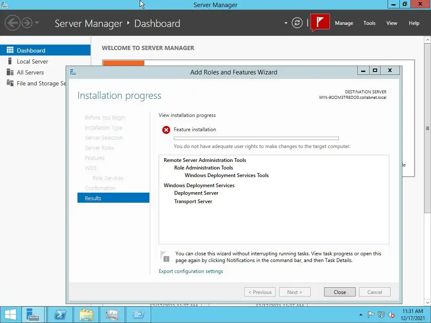Image resolution: width=431 pixels, height=323 pixels.
Task: Click the Next button in wizard
Action: 295,292
